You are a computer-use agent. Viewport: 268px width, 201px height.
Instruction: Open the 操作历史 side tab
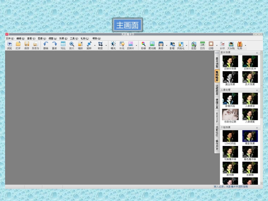(x=217, y=145)
